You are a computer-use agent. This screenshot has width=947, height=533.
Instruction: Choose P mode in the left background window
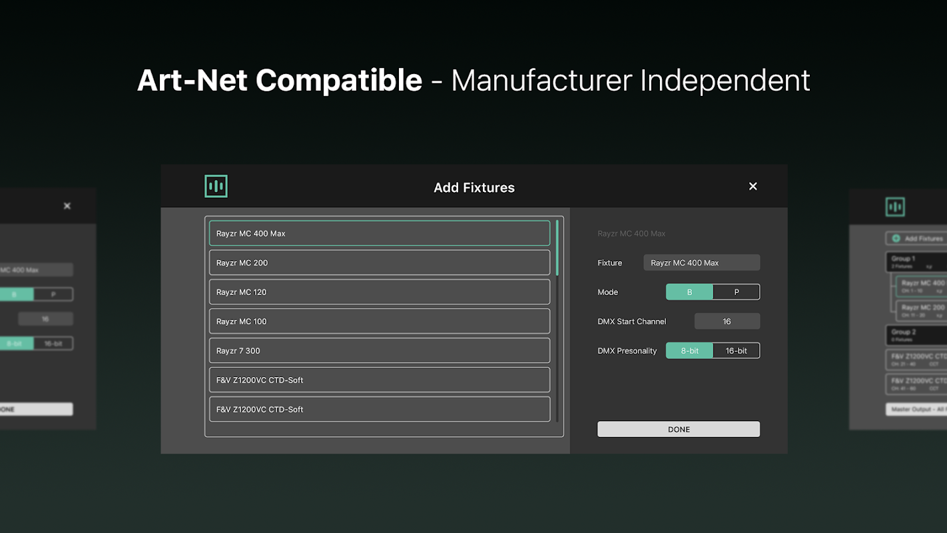pos(53,294)
